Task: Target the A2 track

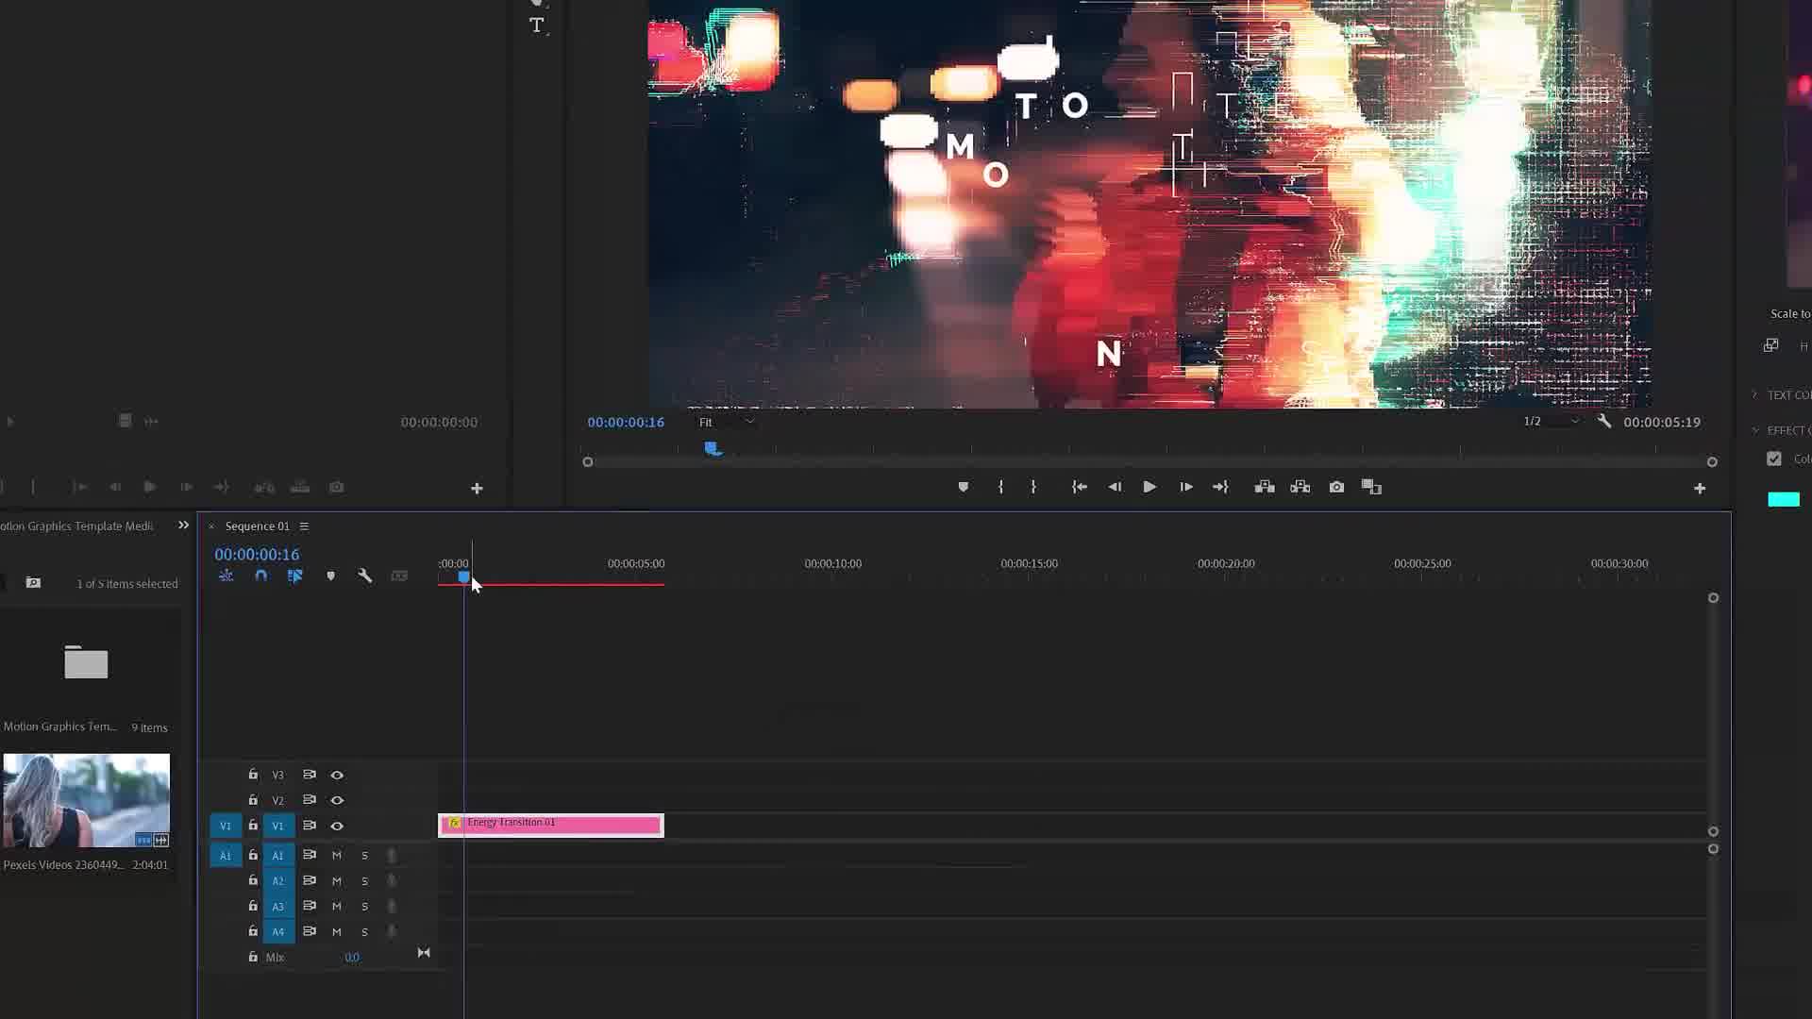Action: [278, 881]
